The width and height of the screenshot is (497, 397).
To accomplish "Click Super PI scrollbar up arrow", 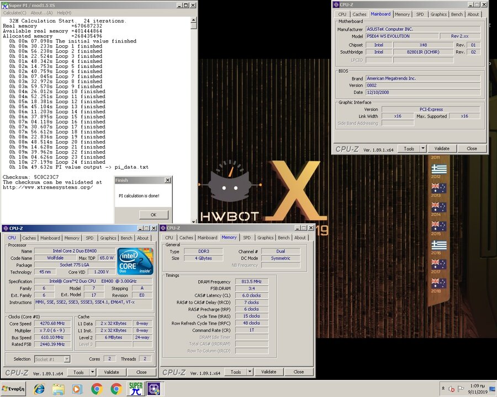I will tap(194, 20).
